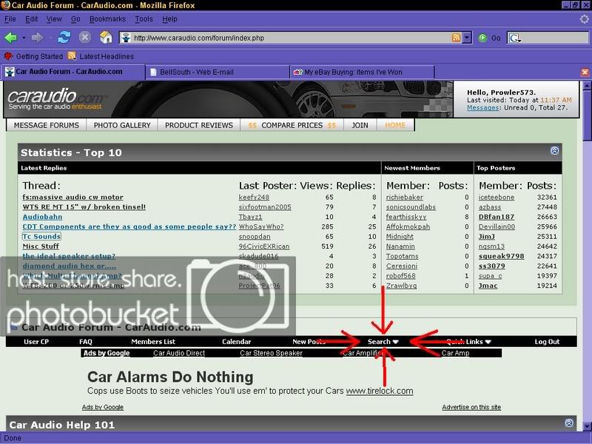Open the Edit menu
Image resolution: width=592 pixels, height=444 pixels.
coord(31,19)
